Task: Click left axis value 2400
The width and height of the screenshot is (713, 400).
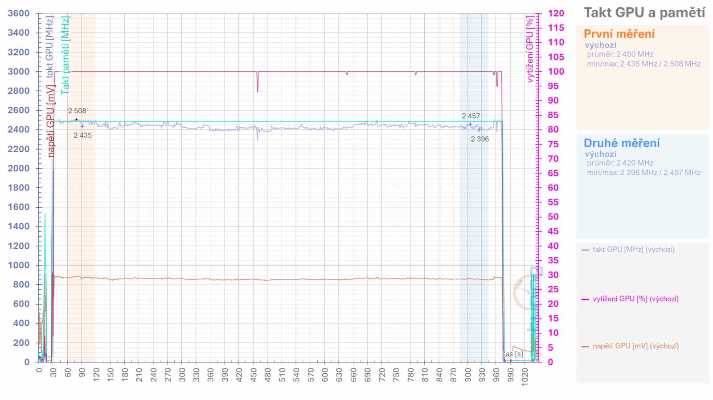Action: click(19, 129)
